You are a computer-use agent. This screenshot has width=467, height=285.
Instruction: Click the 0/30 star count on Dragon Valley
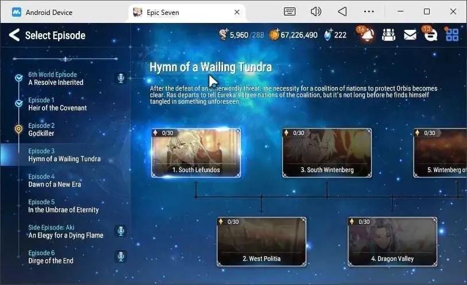[x=364, y=221]
